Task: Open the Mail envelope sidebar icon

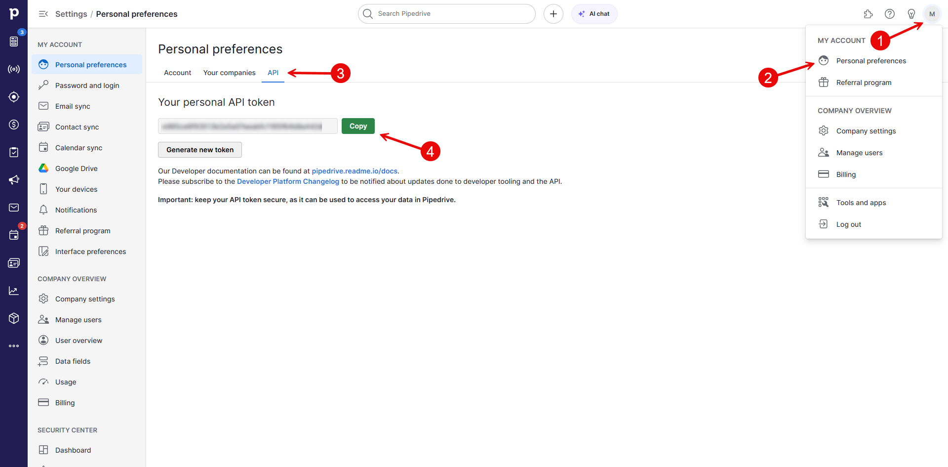Action: coord(14,208)
